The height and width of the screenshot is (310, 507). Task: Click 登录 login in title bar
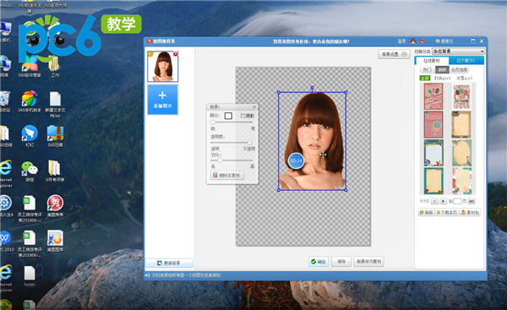401,41
